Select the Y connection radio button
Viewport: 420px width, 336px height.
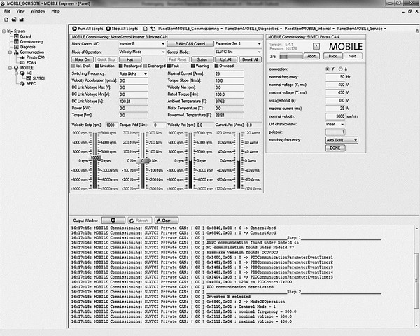[x=328, y=69]
